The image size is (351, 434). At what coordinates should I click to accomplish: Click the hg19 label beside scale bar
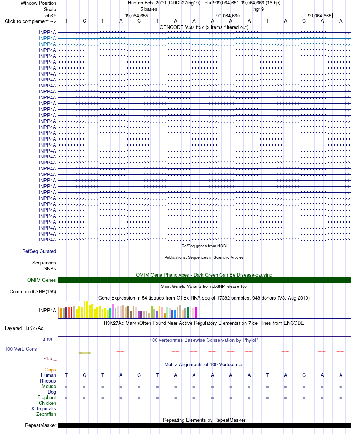pyautogui.click(x=259, y=9)
